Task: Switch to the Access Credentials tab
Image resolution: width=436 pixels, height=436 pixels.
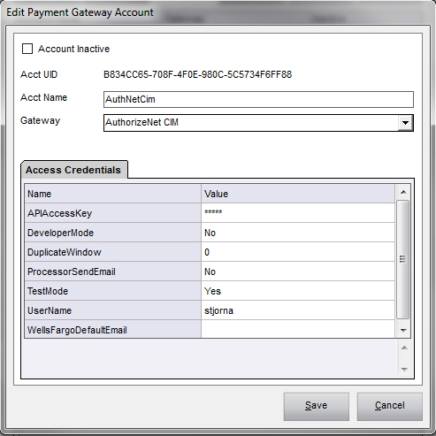Action: point(73,170)
